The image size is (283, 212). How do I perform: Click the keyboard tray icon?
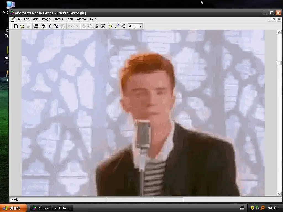coord(242,208)
